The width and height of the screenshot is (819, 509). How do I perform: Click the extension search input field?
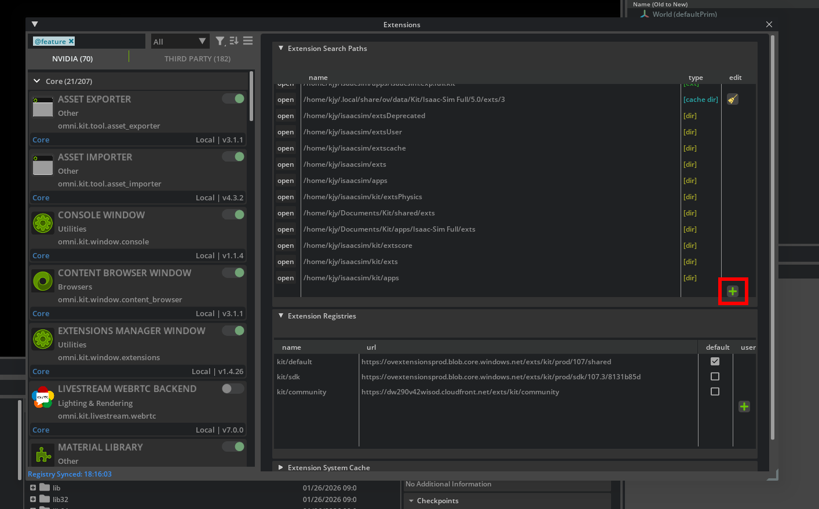[x=110, y=41]
